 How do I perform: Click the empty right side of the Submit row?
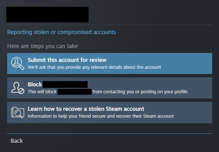[x=187, y=63]
